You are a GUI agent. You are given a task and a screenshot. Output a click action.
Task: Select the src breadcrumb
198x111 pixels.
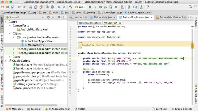point(43,13)
